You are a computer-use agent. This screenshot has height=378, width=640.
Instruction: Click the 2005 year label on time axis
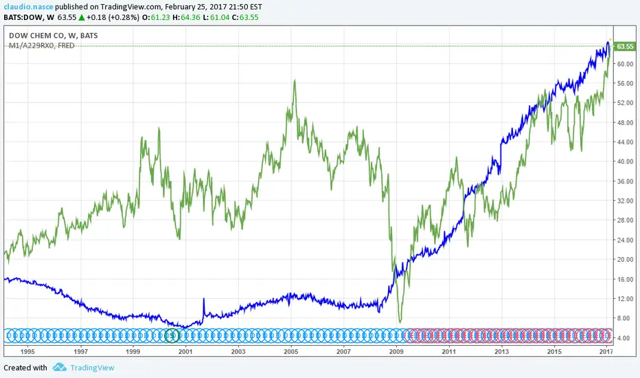pyautogui.click(x=291, y=351)
